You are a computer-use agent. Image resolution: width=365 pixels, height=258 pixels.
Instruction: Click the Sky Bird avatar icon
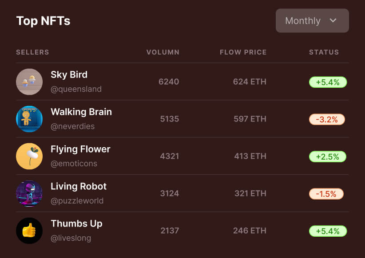coord(29,82)
